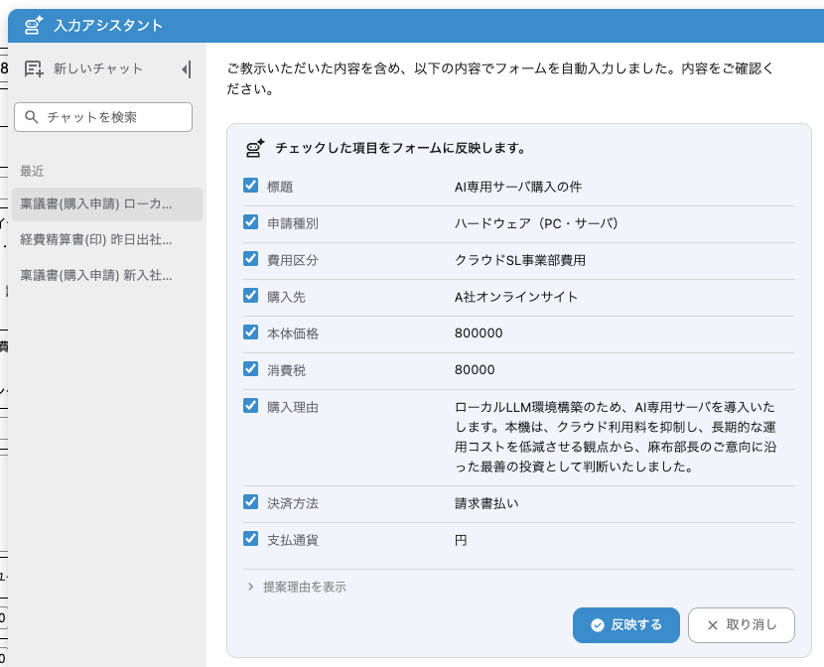Click the robot icon beside チェックした項目
The height and width of the screenshot is (667, 824).
255,148
